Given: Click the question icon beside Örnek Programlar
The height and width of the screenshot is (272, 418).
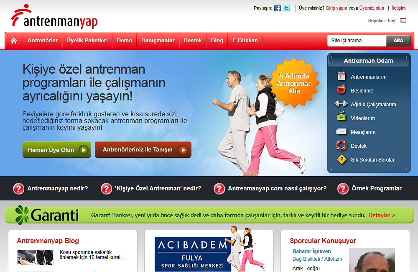Looking at the screenshot, I should click(343, 189).
